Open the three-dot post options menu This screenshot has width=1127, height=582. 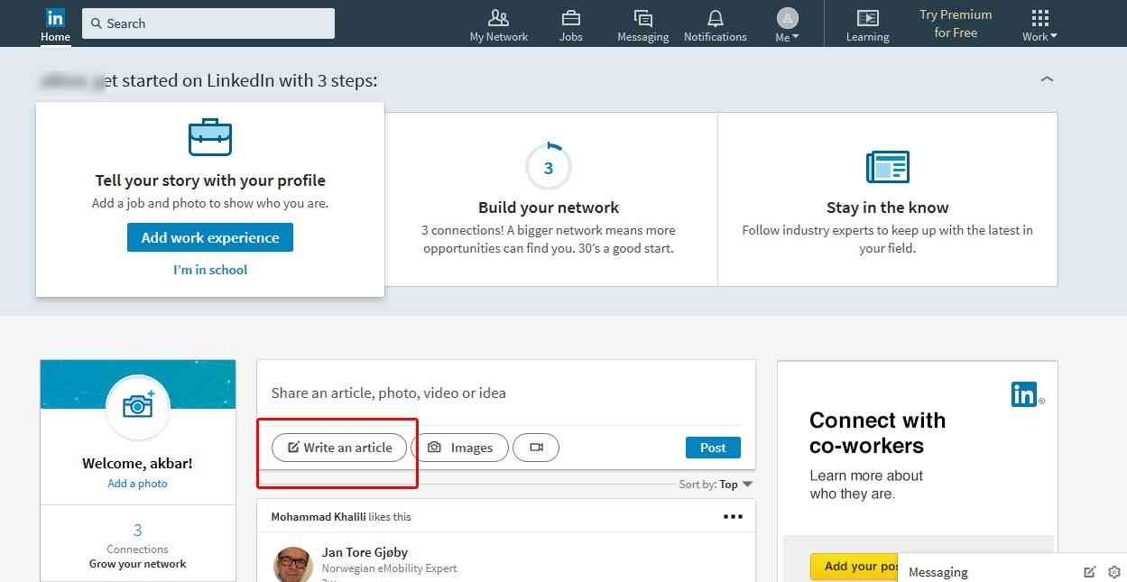[733, 517]
